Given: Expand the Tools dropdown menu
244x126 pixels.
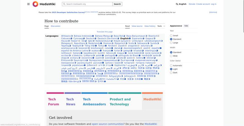Looking at the screenshot, I should coord(160,26).
